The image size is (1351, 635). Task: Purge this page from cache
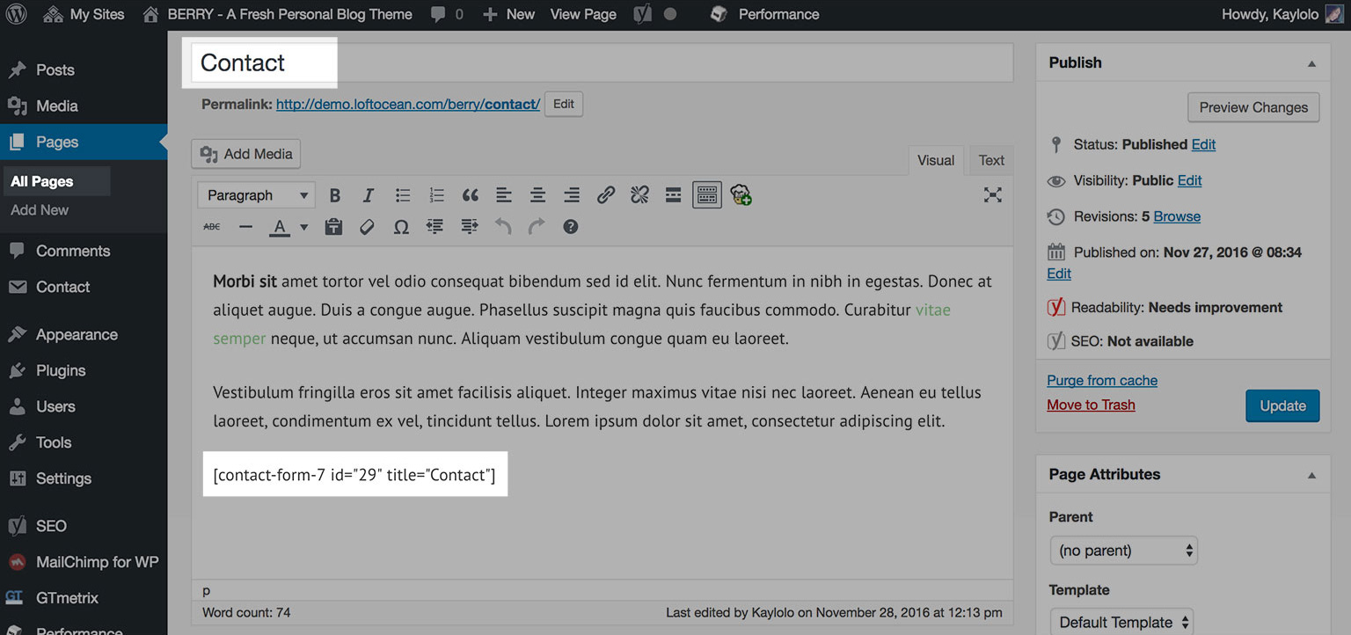click(x=1102, y=380)
